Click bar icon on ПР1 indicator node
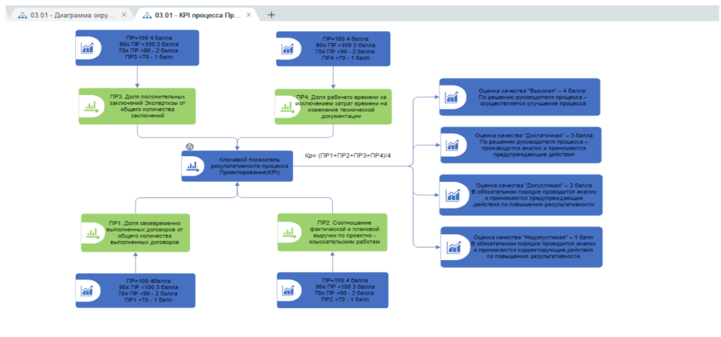721x337 pixels. pyautogui.click(x=92, y=233)
